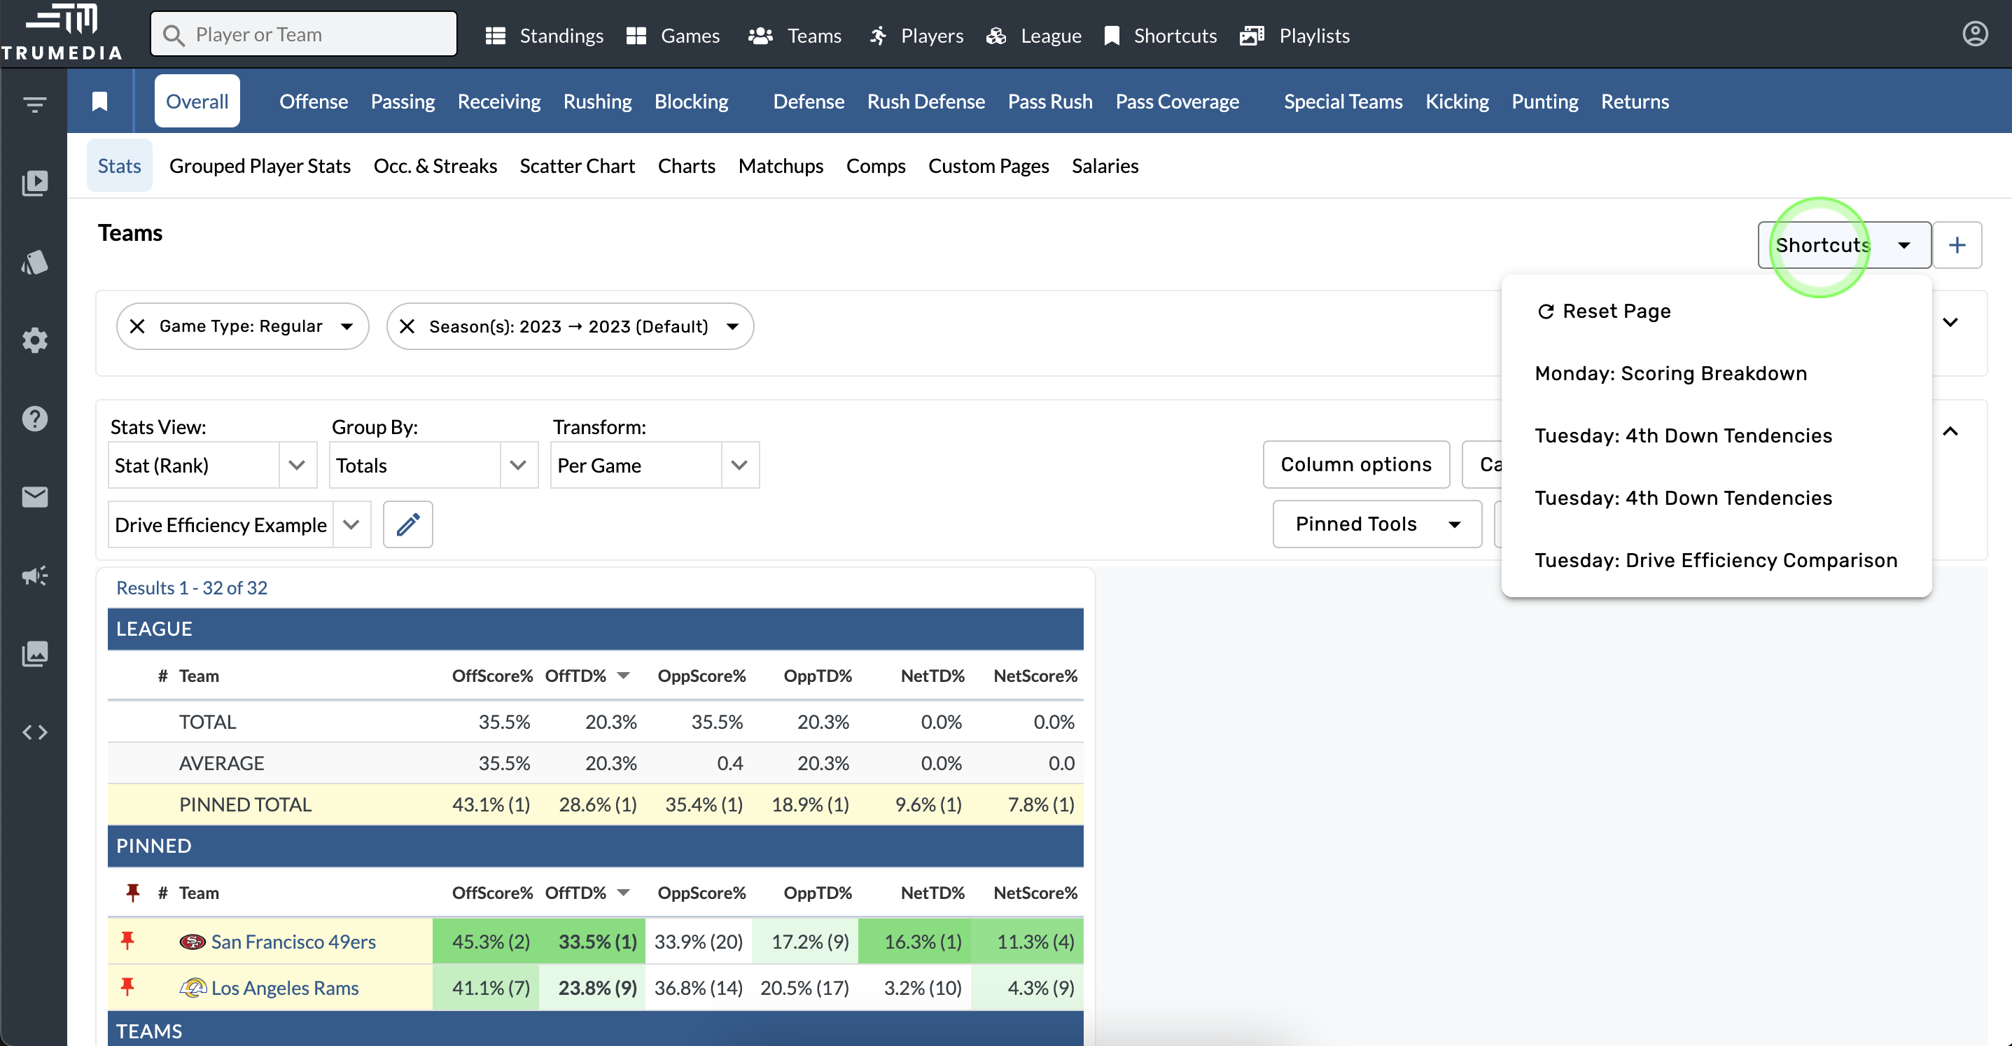The image size is (2012, 1046).
Task: Click the bookmark icon left of Overall tab
Action: (99, 102)
